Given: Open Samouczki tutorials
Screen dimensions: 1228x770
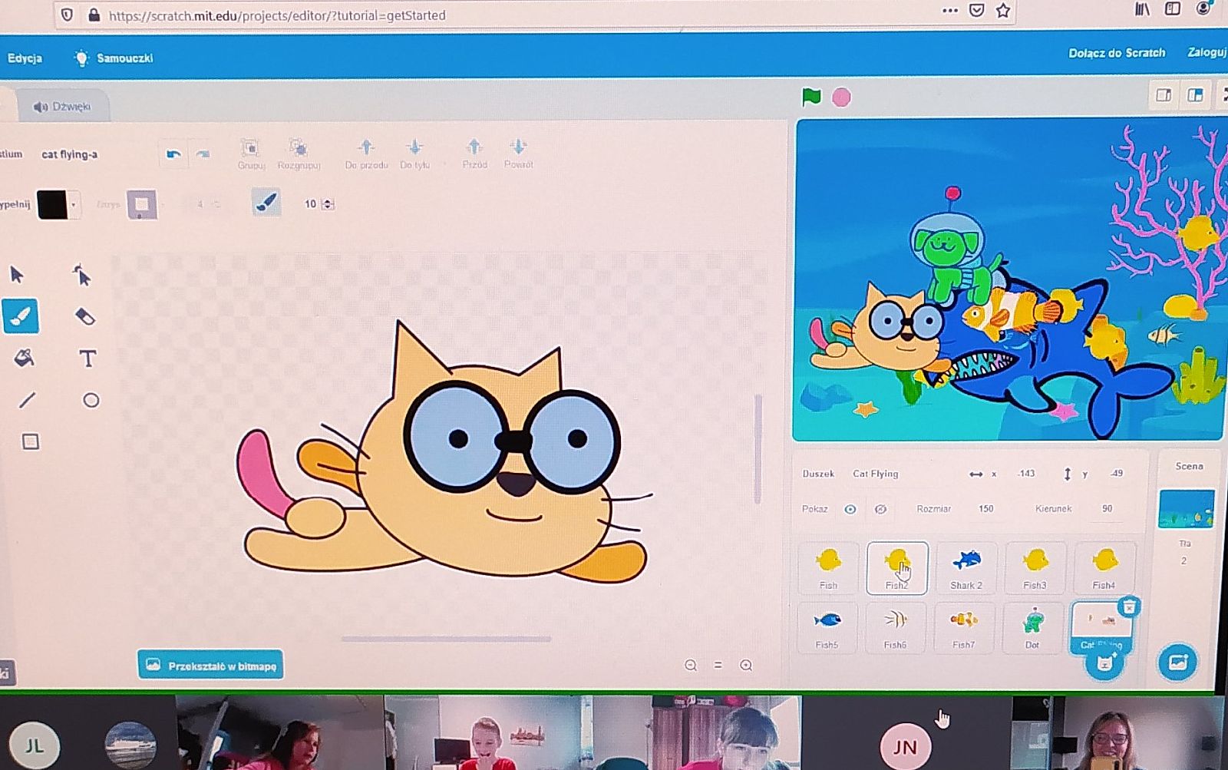Looking at the screenshot, I should coord(114,58).
